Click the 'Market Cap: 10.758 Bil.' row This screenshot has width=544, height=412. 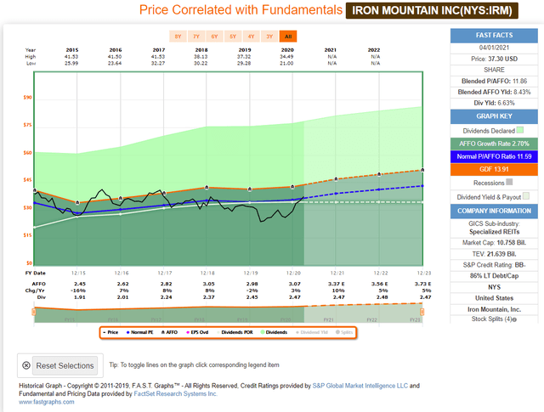[x=494, y=243]
